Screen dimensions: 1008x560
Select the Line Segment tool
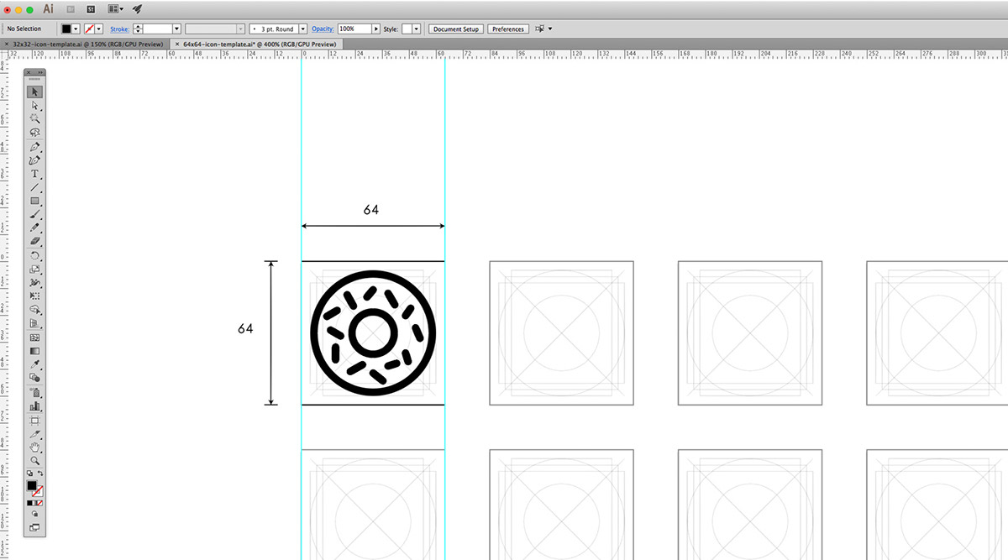coord(34,187)
